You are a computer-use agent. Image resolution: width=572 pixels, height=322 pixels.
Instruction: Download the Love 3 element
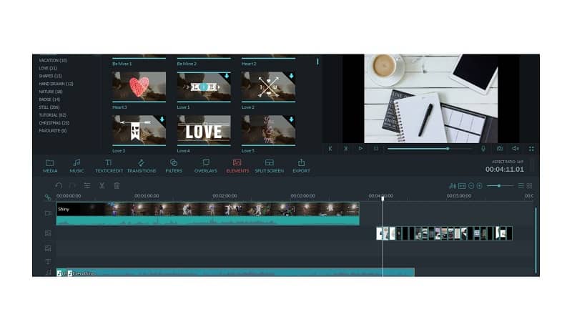click(x=162, y=119)
